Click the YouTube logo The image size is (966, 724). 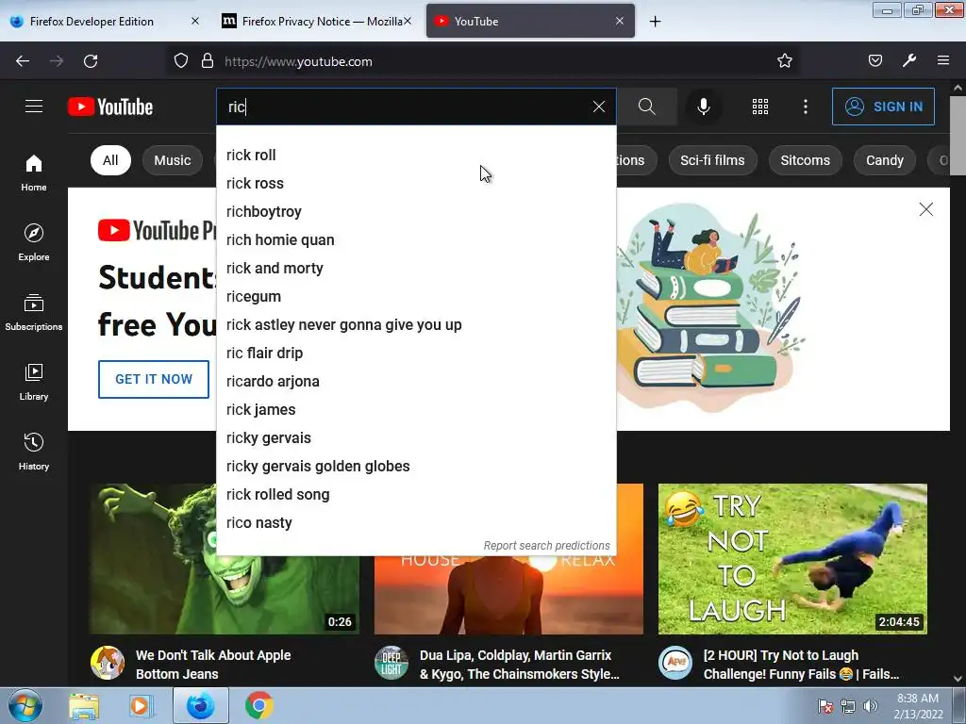(110, 107)
